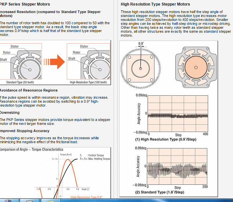The image size is (233, 202).
Task: Click "Step" axis label of Standard Type graph
Action: coord(177,188)
